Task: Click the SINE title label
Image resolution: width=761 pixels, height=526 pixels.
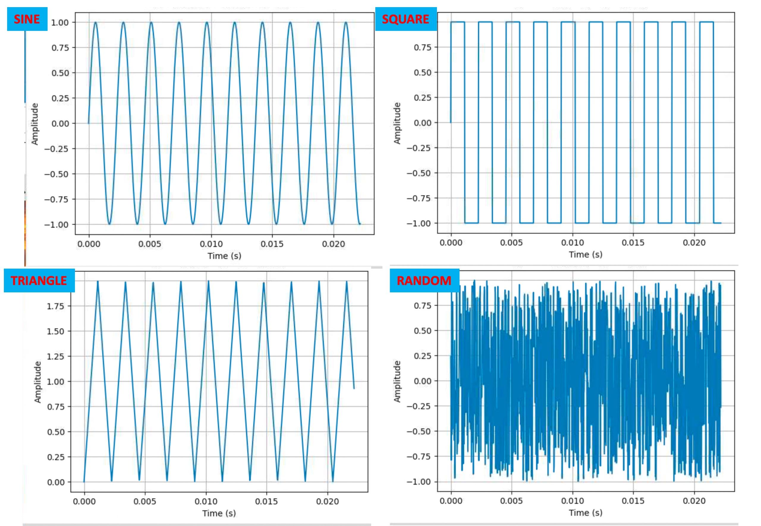Action: pyautogui.click(x=27, y=19)
